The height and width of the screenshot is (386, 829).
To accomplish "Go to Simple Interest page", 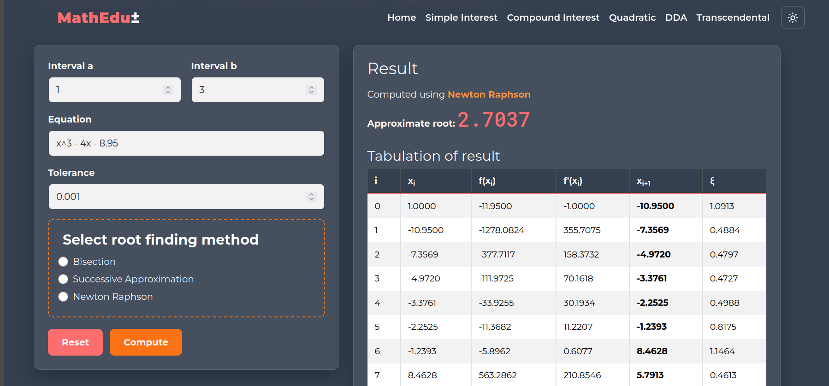I will pyautogui.click(x=461, y=18).
